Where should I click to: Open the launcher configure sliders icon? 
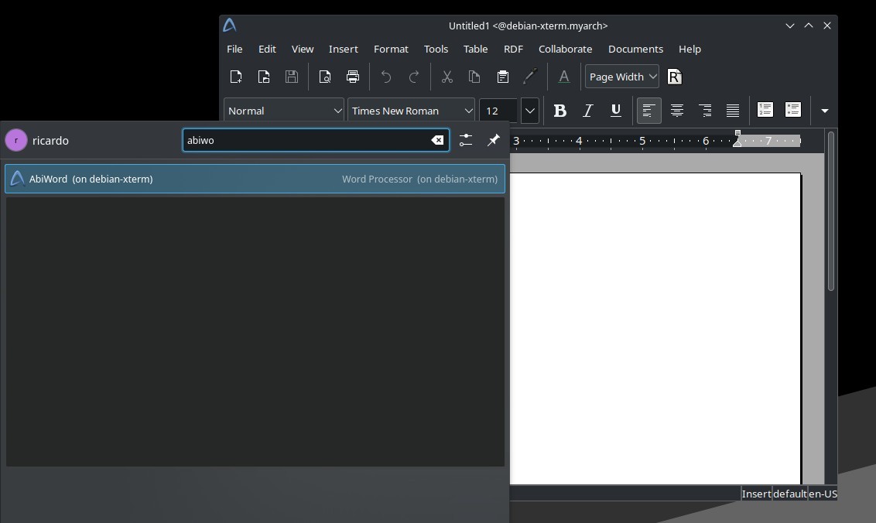(x=465, y=140)
